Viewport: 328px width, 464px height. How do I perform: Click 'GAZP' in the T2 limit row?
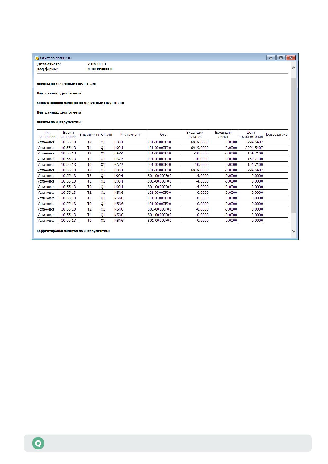pyautogui.click(x=119, y=153)
